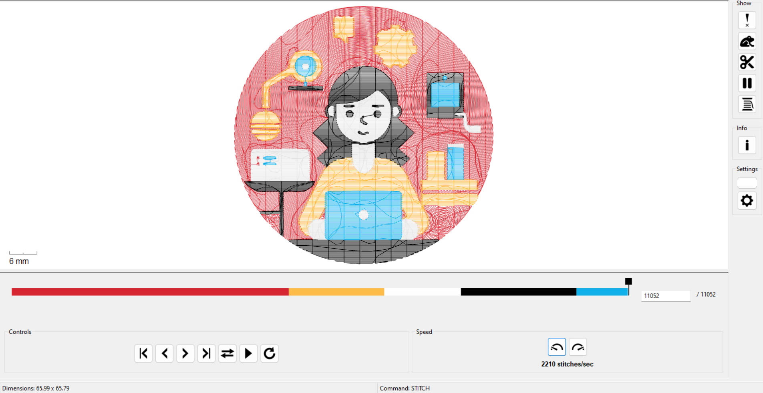Speed up the animation speed
This screenshot has height=393, width=763.
578,347
